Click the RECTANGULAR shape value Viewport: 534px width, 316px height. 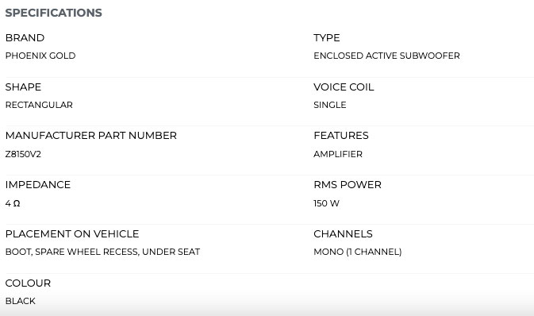point(39,105)
